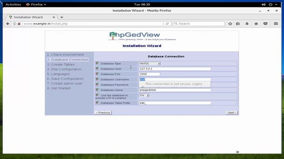The width and height of the screenshot is (284, 159).
Task: Go to step 6 Save Configuration
Action: [65, 79]
